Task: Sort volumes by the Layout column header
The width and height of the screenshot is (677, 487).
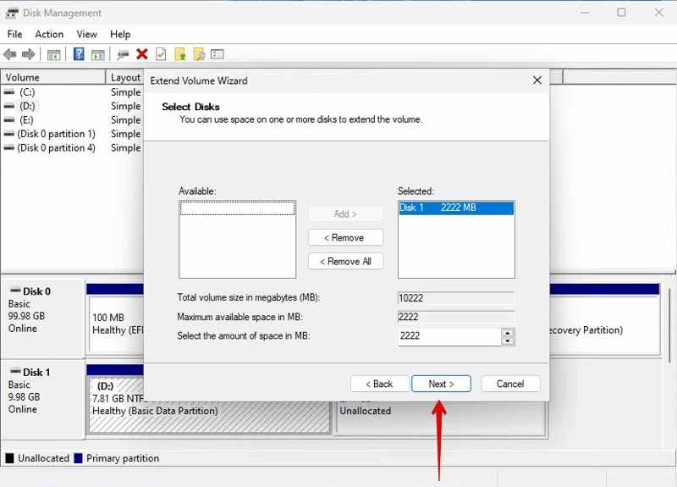Action: click(125, 77)
